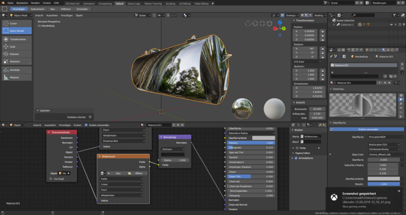The width and height of the screenshot is (406, 215).
Task: Adjust the Metallic slider in Principled node
Action: 251,142
